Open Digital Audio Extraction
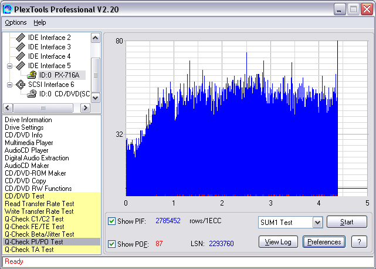Image resolution: width=376 pixels, height=269 pixels. point(37,158)
